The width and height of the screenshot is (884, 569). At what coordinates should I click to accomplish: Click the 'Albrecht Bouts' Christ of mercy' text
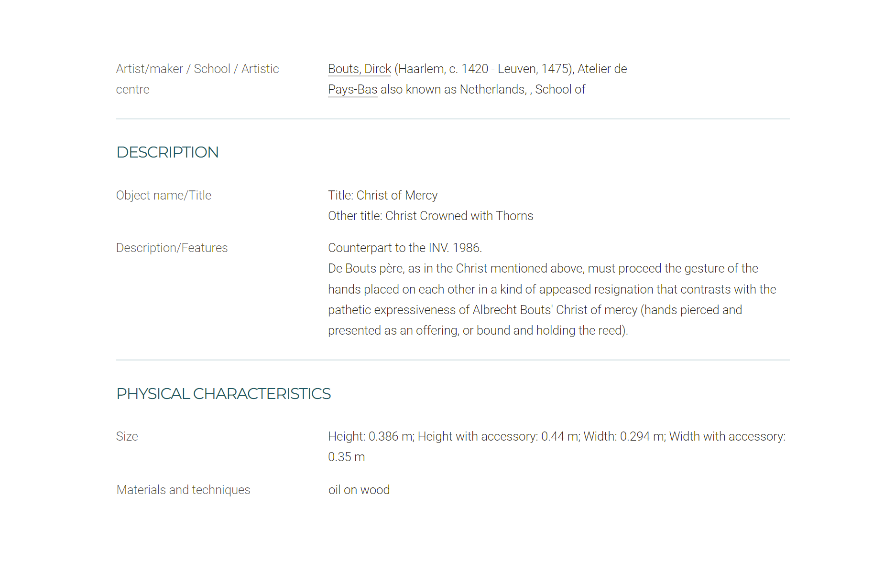(555, 310)
